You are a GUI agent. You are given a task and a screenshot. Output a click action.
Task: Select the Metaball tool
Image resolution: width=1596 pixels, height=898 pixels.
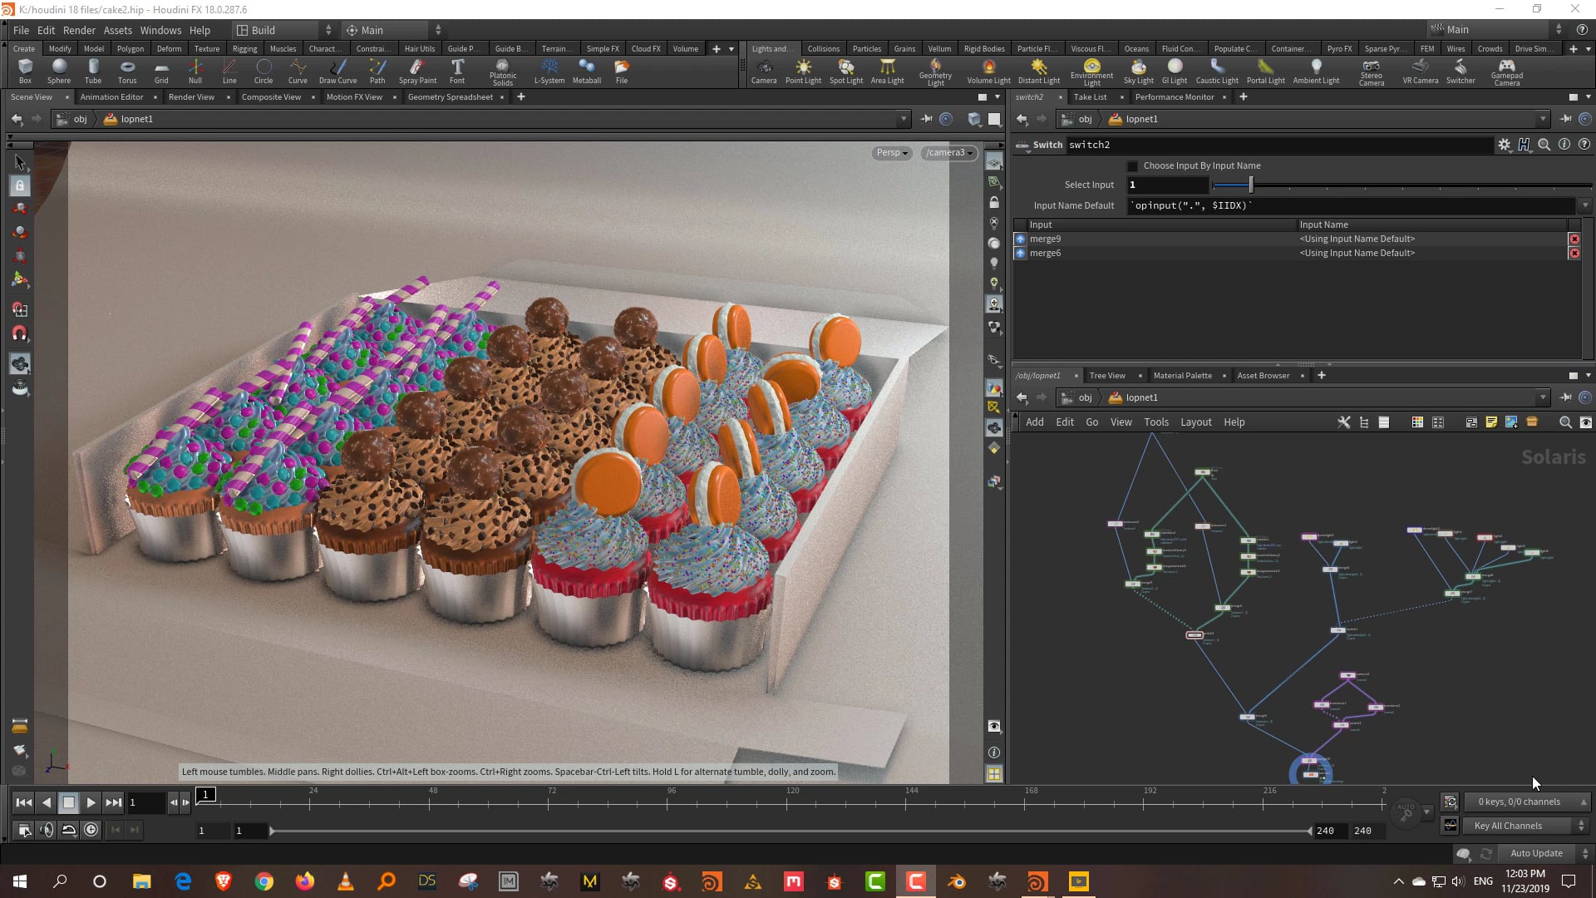[587, 71]
